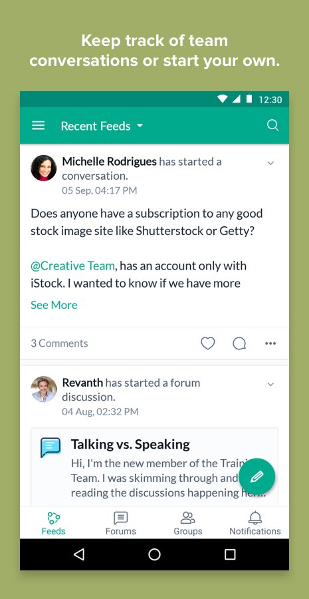Open the hamburger navigation menu
This screenshot has width=309, height=599.
38,126
